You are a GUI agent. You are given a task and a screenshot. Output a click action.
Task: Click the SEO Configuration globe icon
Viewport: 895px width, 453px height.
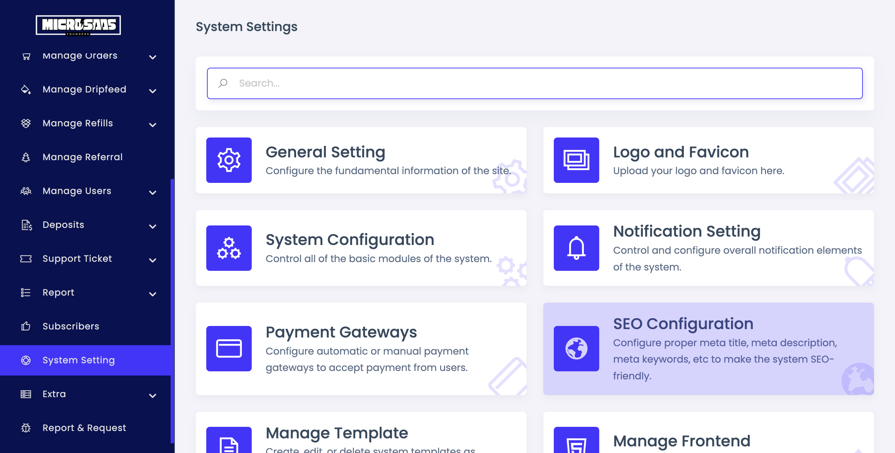pos(576,349)
